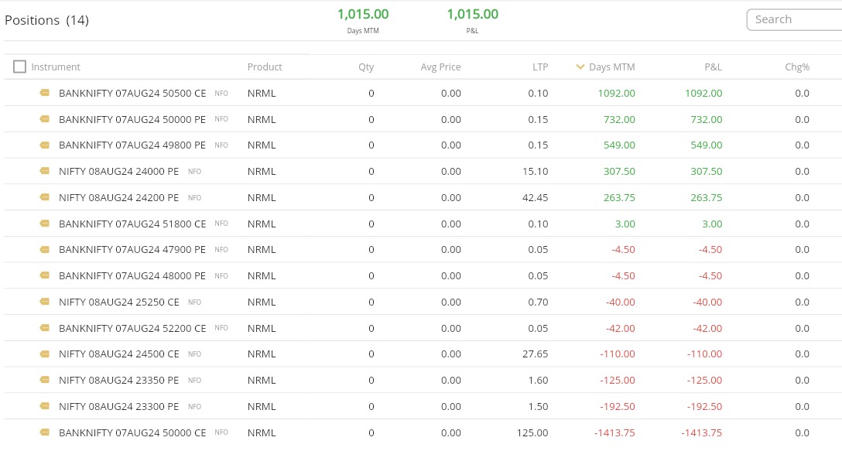Select BANKNIFTY 07AUG24 51800 CE instrument
Image resolution: width=842 pixels, height=451 pixels.
pos(132,224)
